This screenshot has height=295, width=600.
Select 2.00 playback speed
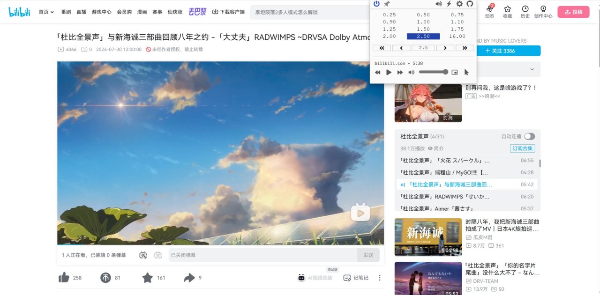(389, 36)
